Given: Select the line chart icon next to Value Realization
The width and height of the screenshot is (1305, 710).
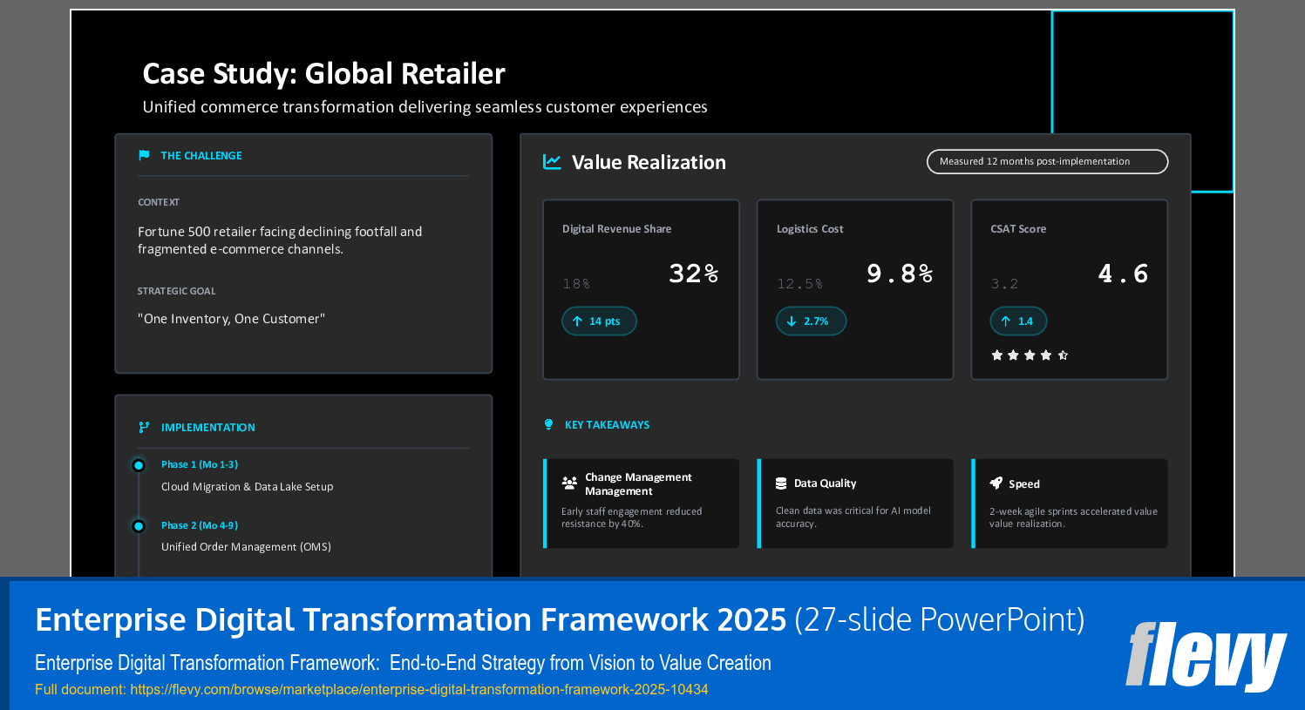Looking at the screenshot, I should (x=551, y=162).
